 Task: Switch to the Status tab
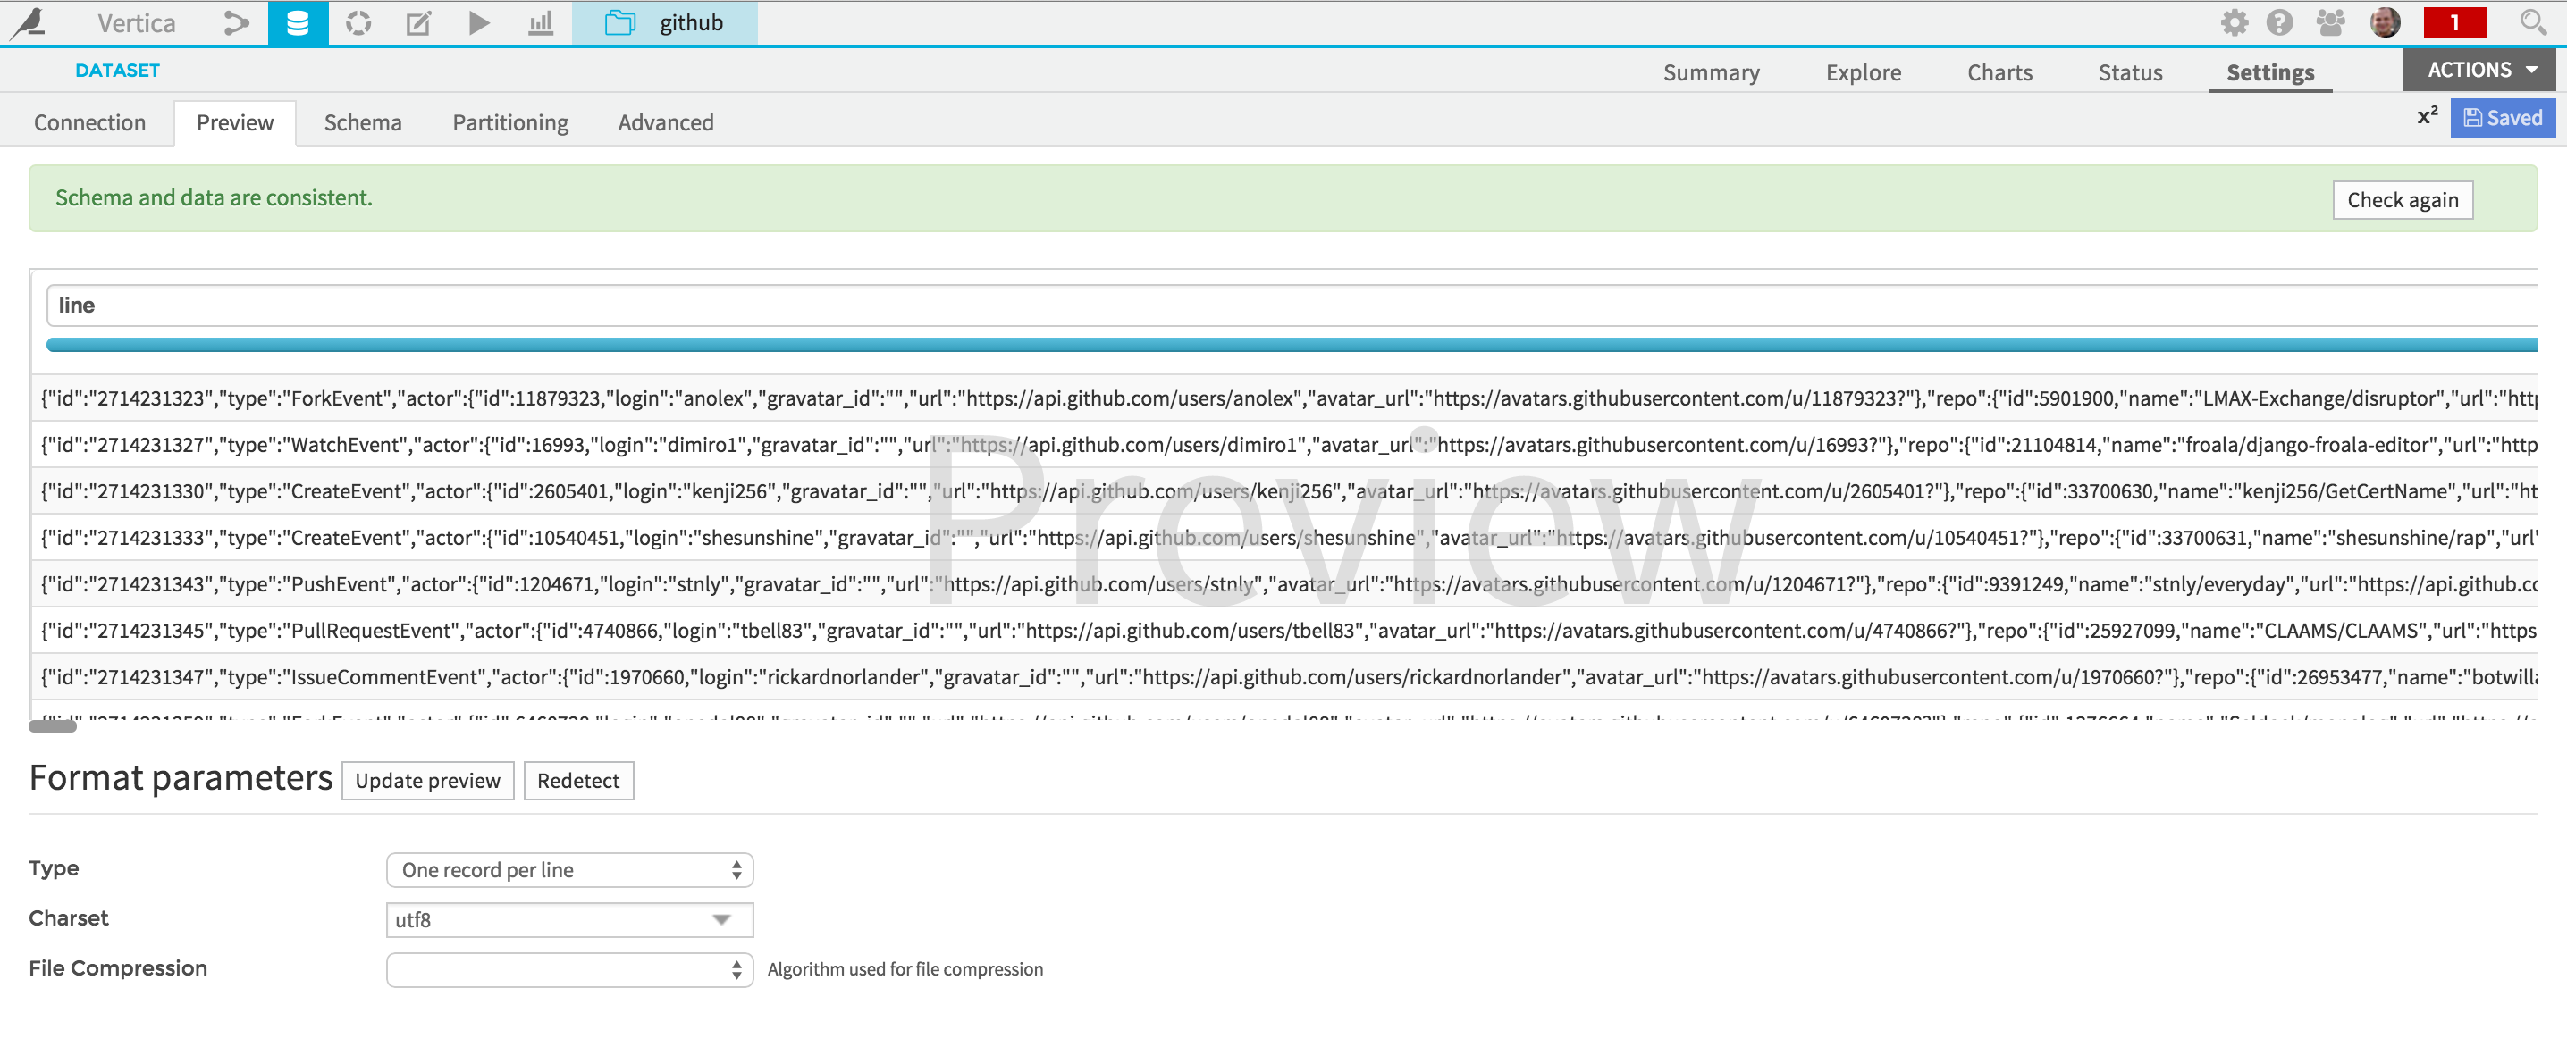(2130, 72)
